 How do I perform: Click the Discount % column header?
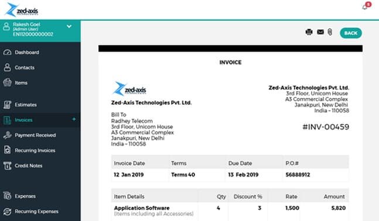248,196
